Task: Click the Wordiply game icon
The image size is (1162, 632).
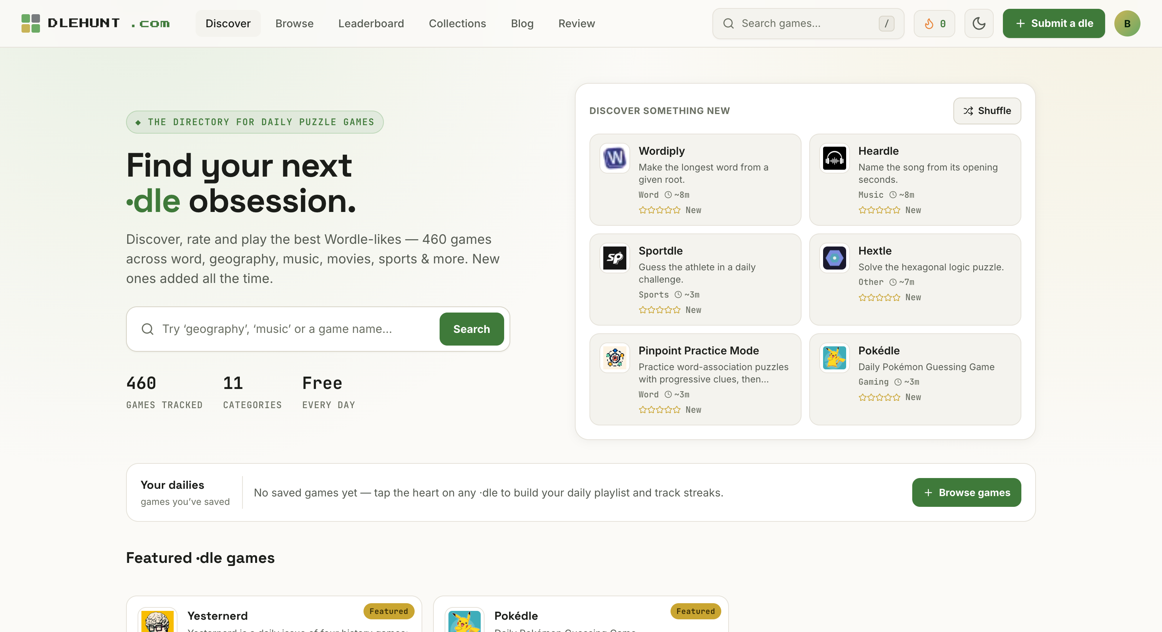Action: click(614, 158)
